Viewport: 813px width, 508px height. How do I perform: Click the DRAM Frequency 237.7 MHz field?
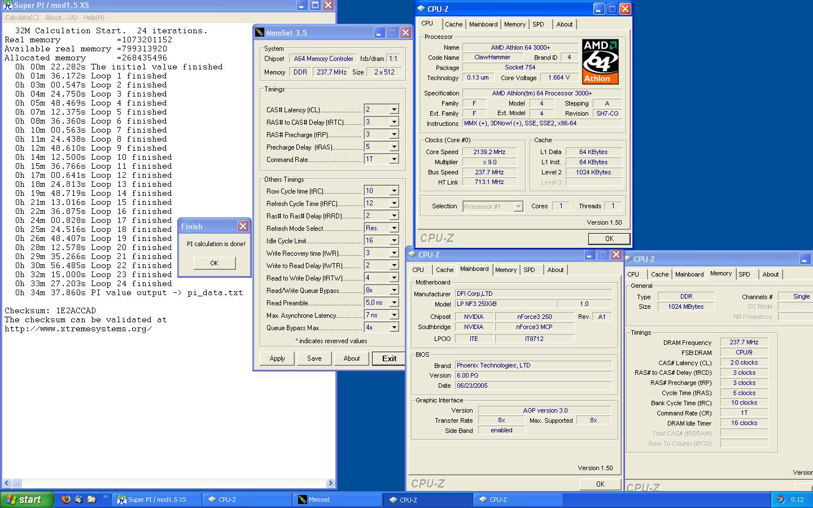pyautogui.click(x=744, y=342)
